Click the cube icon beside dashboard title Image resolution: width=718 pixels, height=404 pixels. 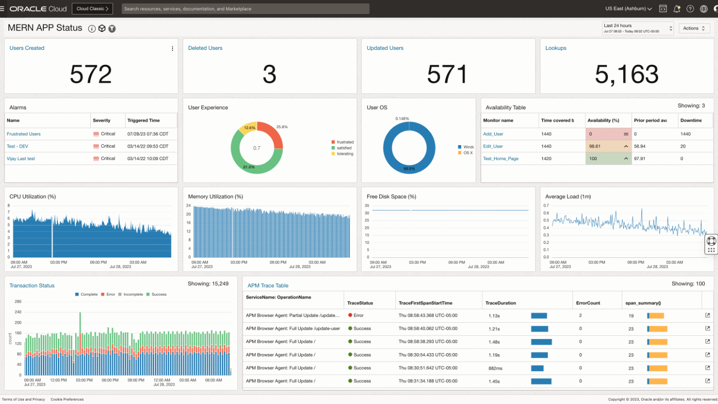point(102,28)
